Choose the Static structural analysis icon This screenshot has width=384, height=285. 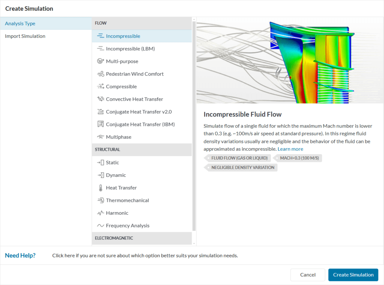coord(100,162)
